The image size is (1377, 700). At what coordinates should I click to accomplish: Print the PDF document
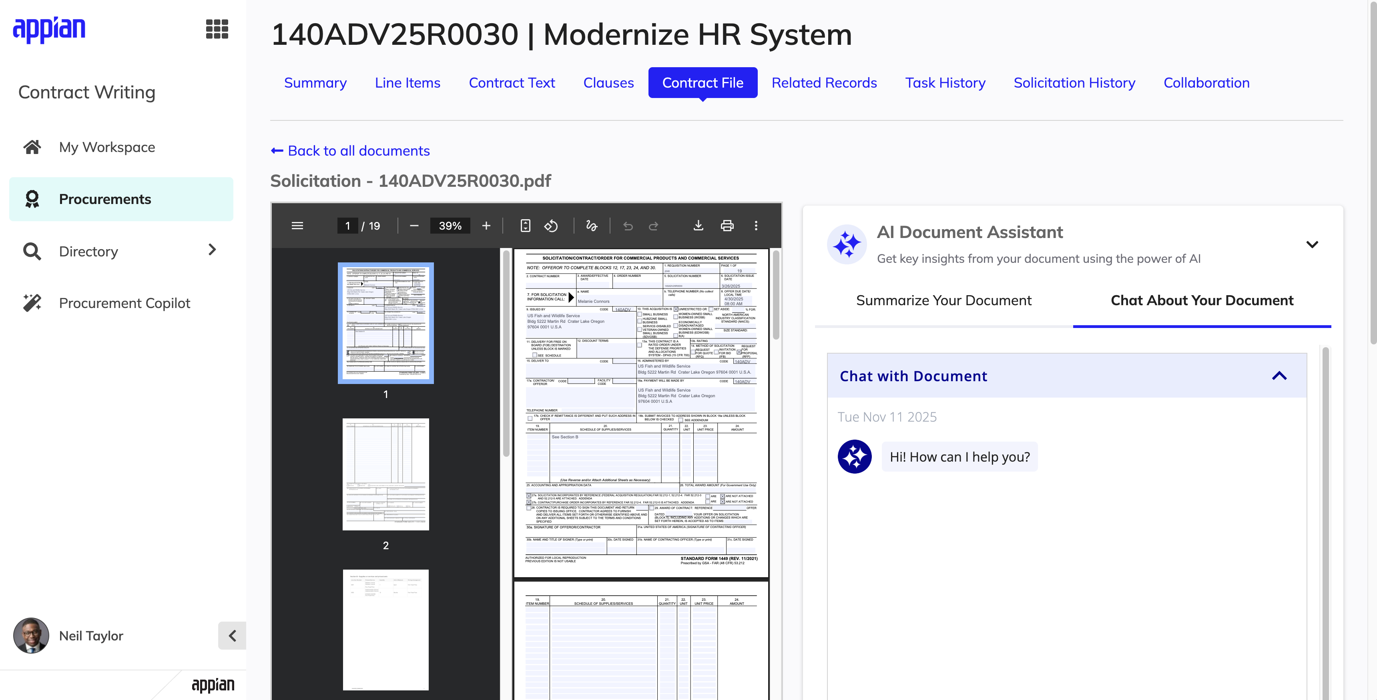(727, 226)
